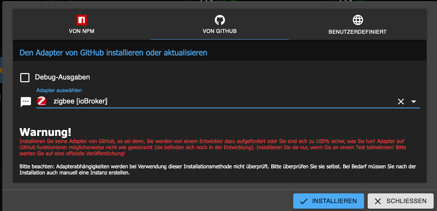Click the Adapter auswählen label

tap(59, 90)
